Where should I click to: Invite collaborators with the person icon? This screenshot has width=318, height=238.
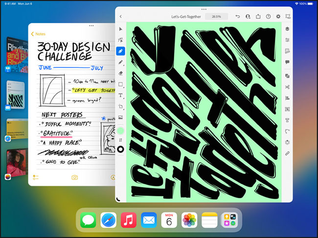tap(248, 17)
